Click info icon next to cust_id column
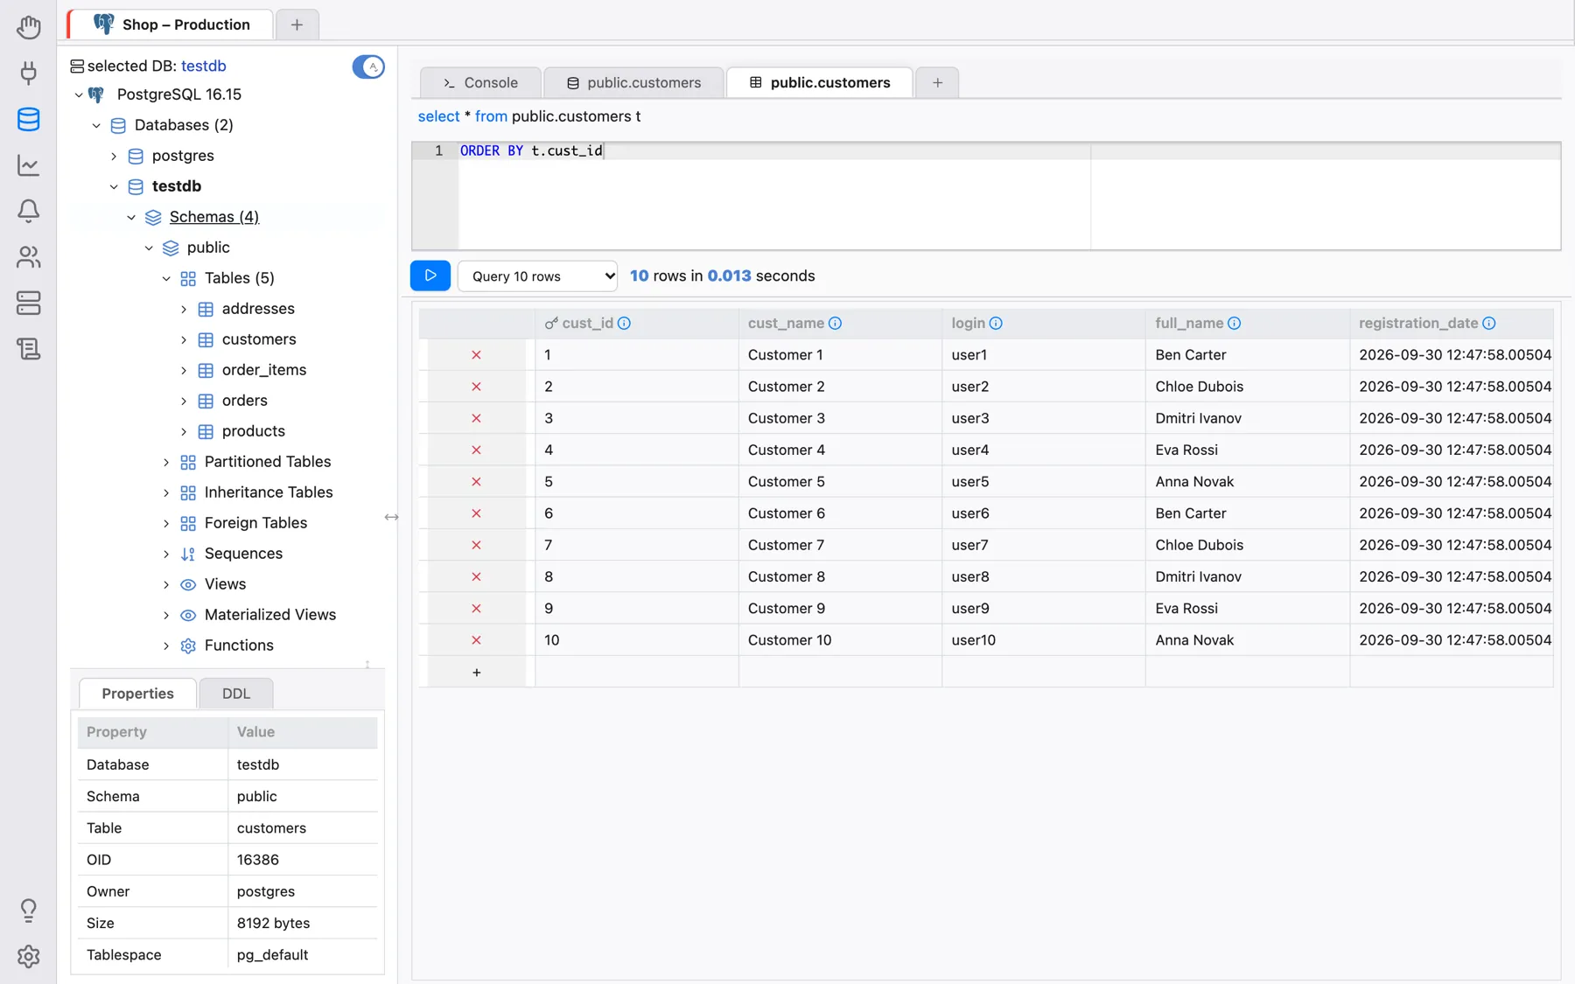Viewport: 1575px width, 984px height. (x=624, y=323)
